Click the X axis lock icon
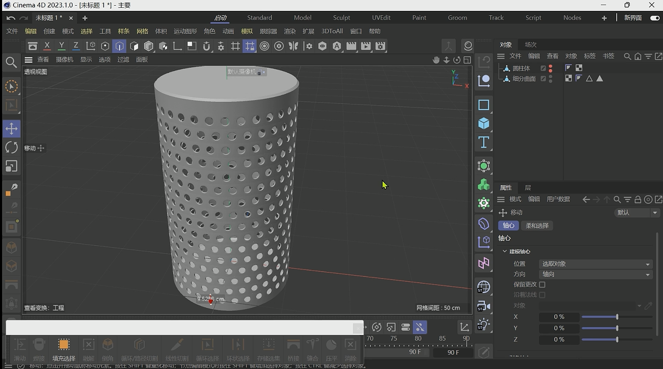 pos(47,46)
